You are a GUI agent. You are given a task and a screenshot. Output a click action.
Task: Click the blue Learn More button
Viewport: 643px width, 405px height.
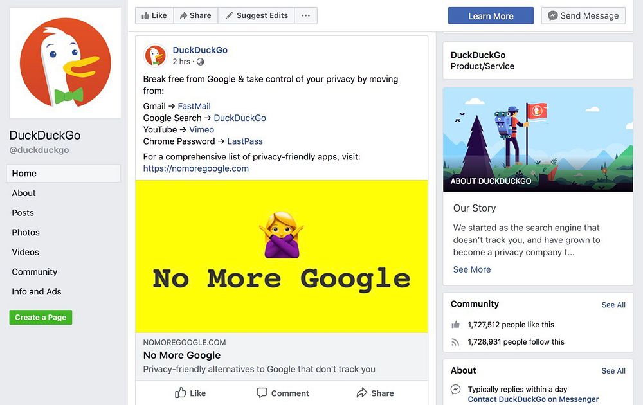491,16
